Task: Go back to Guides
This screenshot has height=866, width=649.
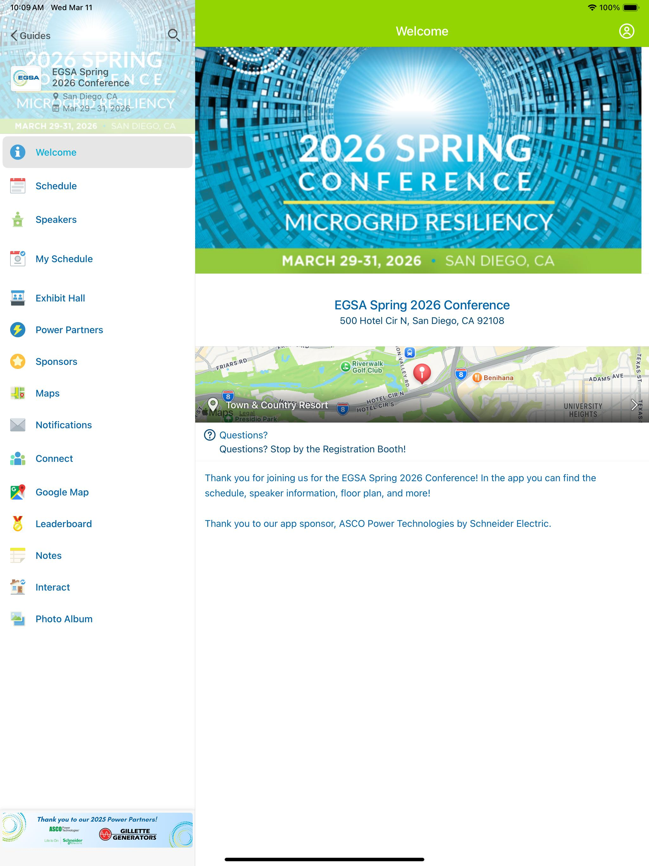Action: click(x=30, y=36)
